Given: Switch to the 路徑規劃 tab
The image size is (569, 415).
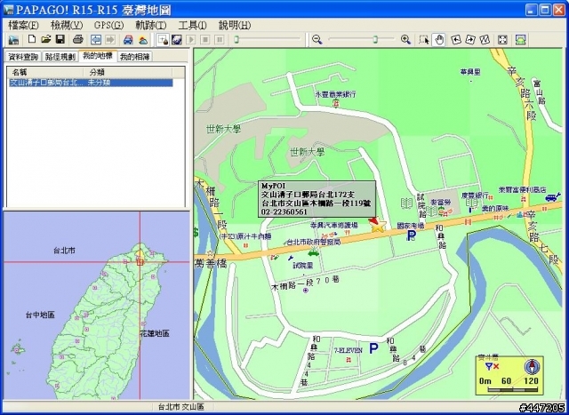Looking at the screenshot, I should point(60,57).
